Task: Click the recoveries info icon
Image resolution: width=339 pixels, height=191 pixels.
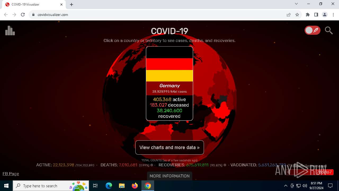Action: (x=225, y=165)
